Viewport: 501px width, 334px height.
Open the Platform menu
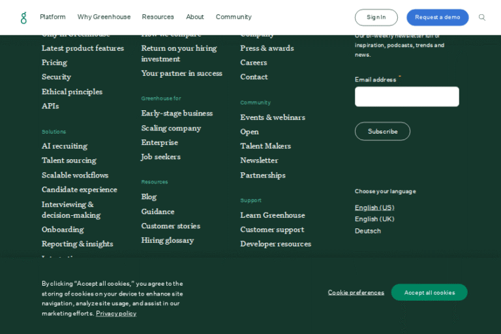coord(53,17)
